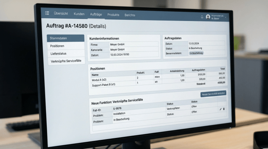Click the Angemeldet als M. Bauer label
This screenshot has height=149, width=268.
coord(217,17)
